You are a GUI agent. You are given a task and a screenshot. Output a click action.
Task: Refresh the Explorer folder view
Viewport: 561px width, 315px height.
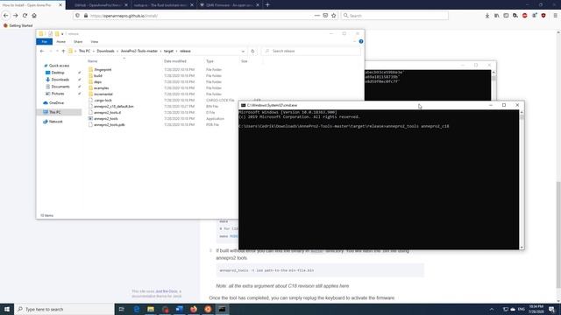(252, 51)
